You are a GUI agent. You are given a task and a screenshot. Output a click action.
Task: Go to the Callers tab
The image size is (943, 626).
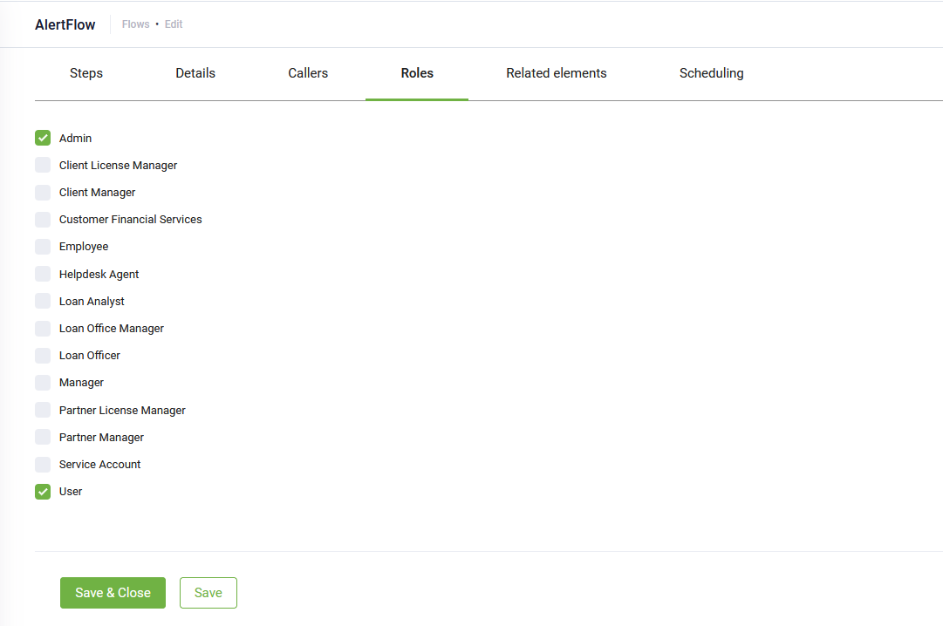[x=308, y=73]
